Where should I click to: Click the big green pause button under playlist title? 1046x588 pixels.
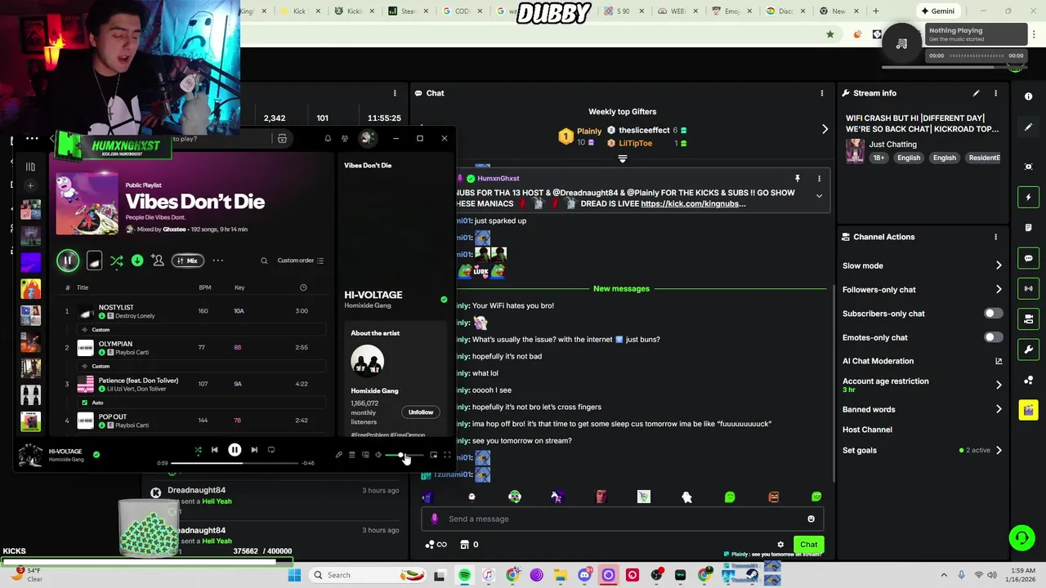68,261
